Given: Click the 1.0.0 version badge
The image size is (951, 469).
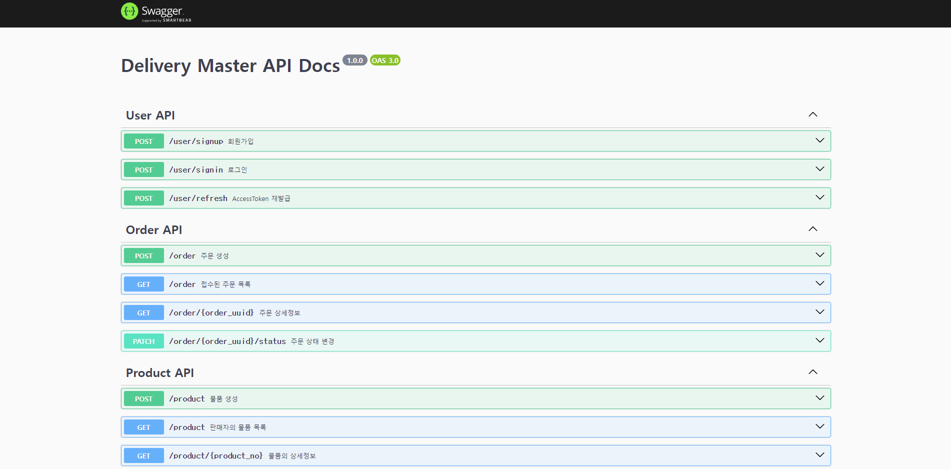Looking at the screenshot, I should point(354,60).
